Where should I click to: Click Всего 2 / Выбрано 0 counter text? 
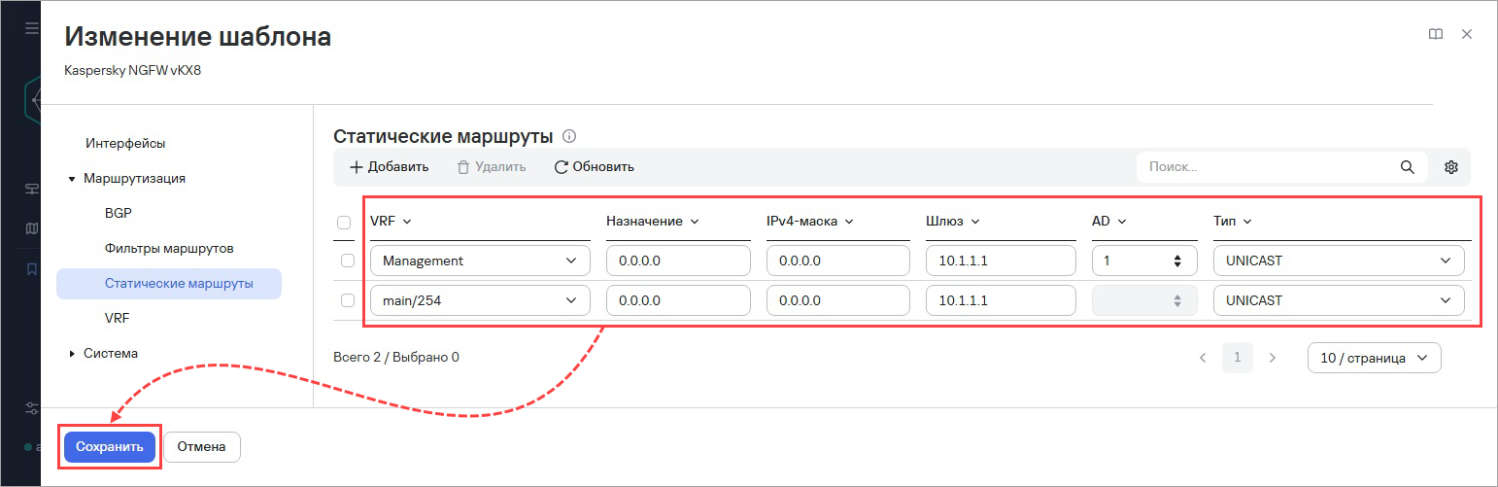tap(396, 357)
